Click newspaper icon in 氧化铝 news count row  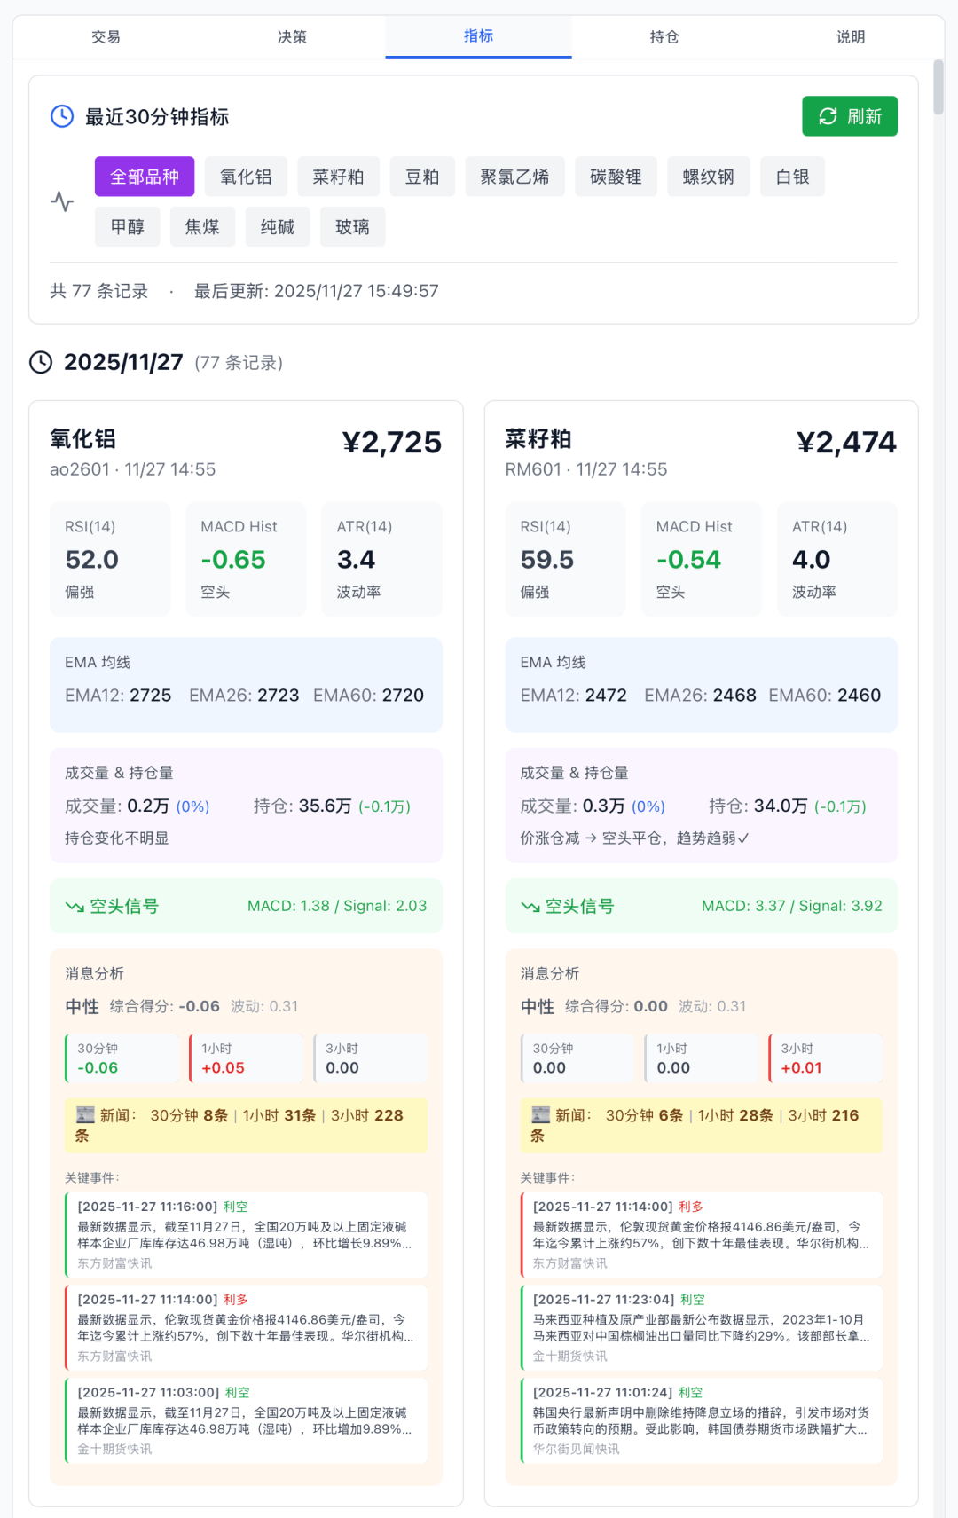pyautogui.click(x=85, y=1115)
